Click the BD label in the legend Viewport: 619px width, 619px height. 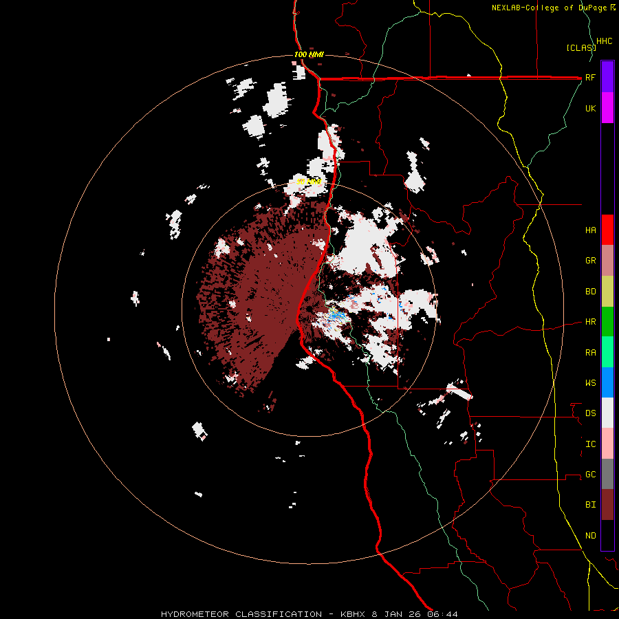pos(591,292)
